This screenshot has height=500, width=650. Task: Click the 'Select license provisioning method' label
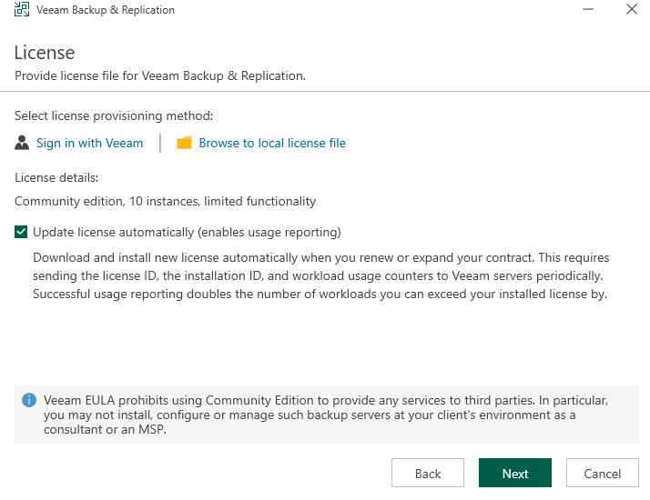(x=114, y=115)
